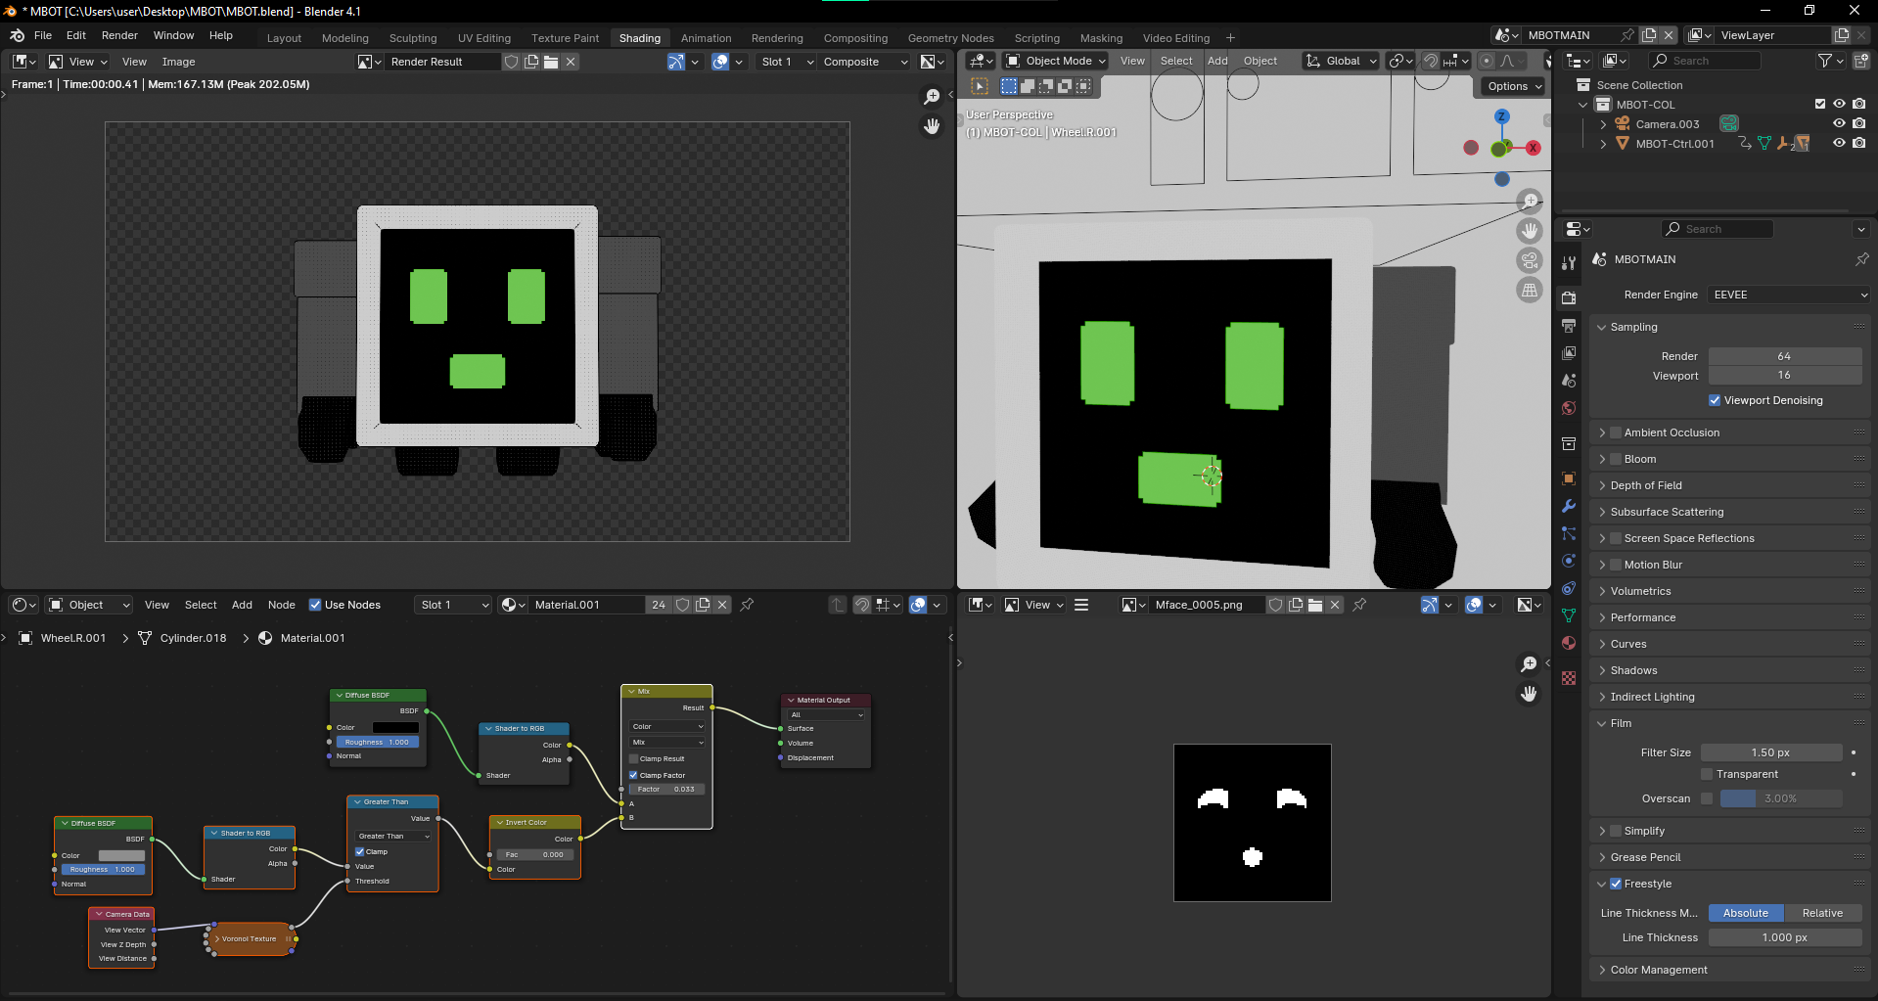Click the Invert Color Fac slider
1878x1001 pixels.
coord(536,854)
